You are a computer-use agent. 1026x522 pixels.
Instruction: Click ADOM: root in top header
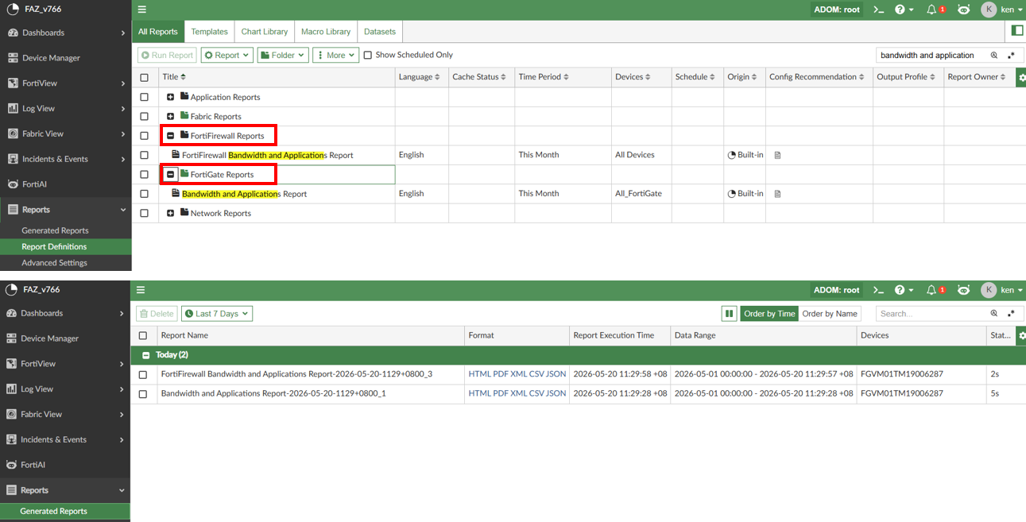(x=837, y=10)
